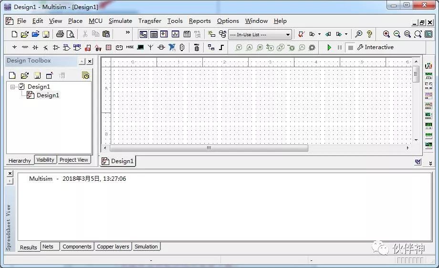Open the MISC components group

point(130,47)
